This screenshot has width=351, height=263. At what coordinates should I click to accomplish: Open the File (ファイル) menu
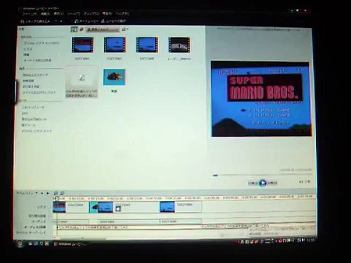click(29, 14)
